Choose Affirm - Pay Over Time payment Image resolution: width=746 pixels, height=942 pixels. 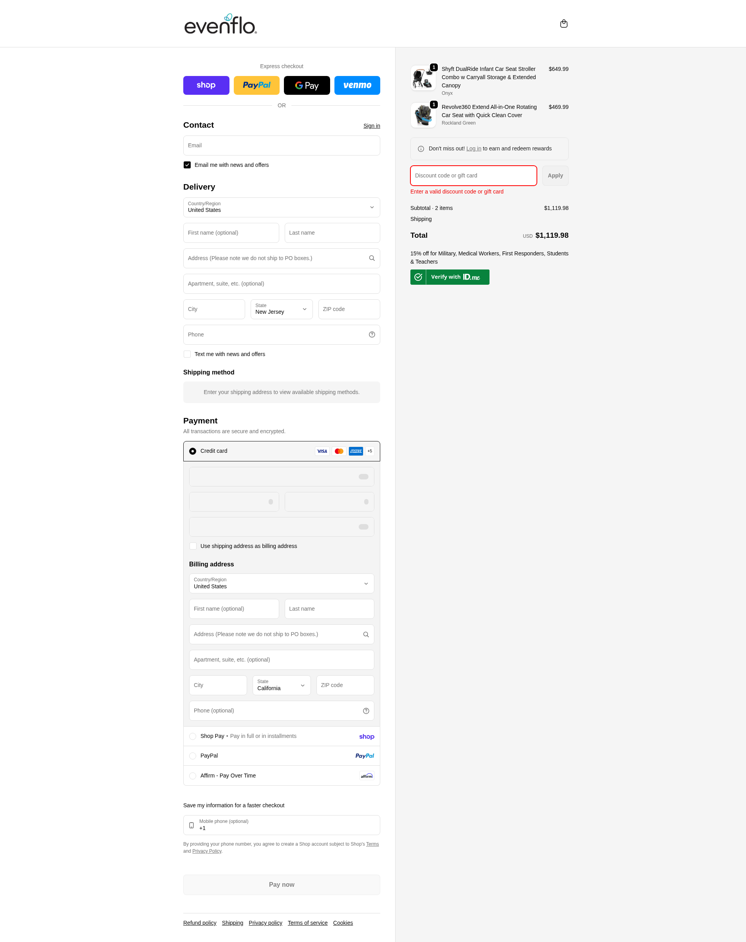pos(193,776)
